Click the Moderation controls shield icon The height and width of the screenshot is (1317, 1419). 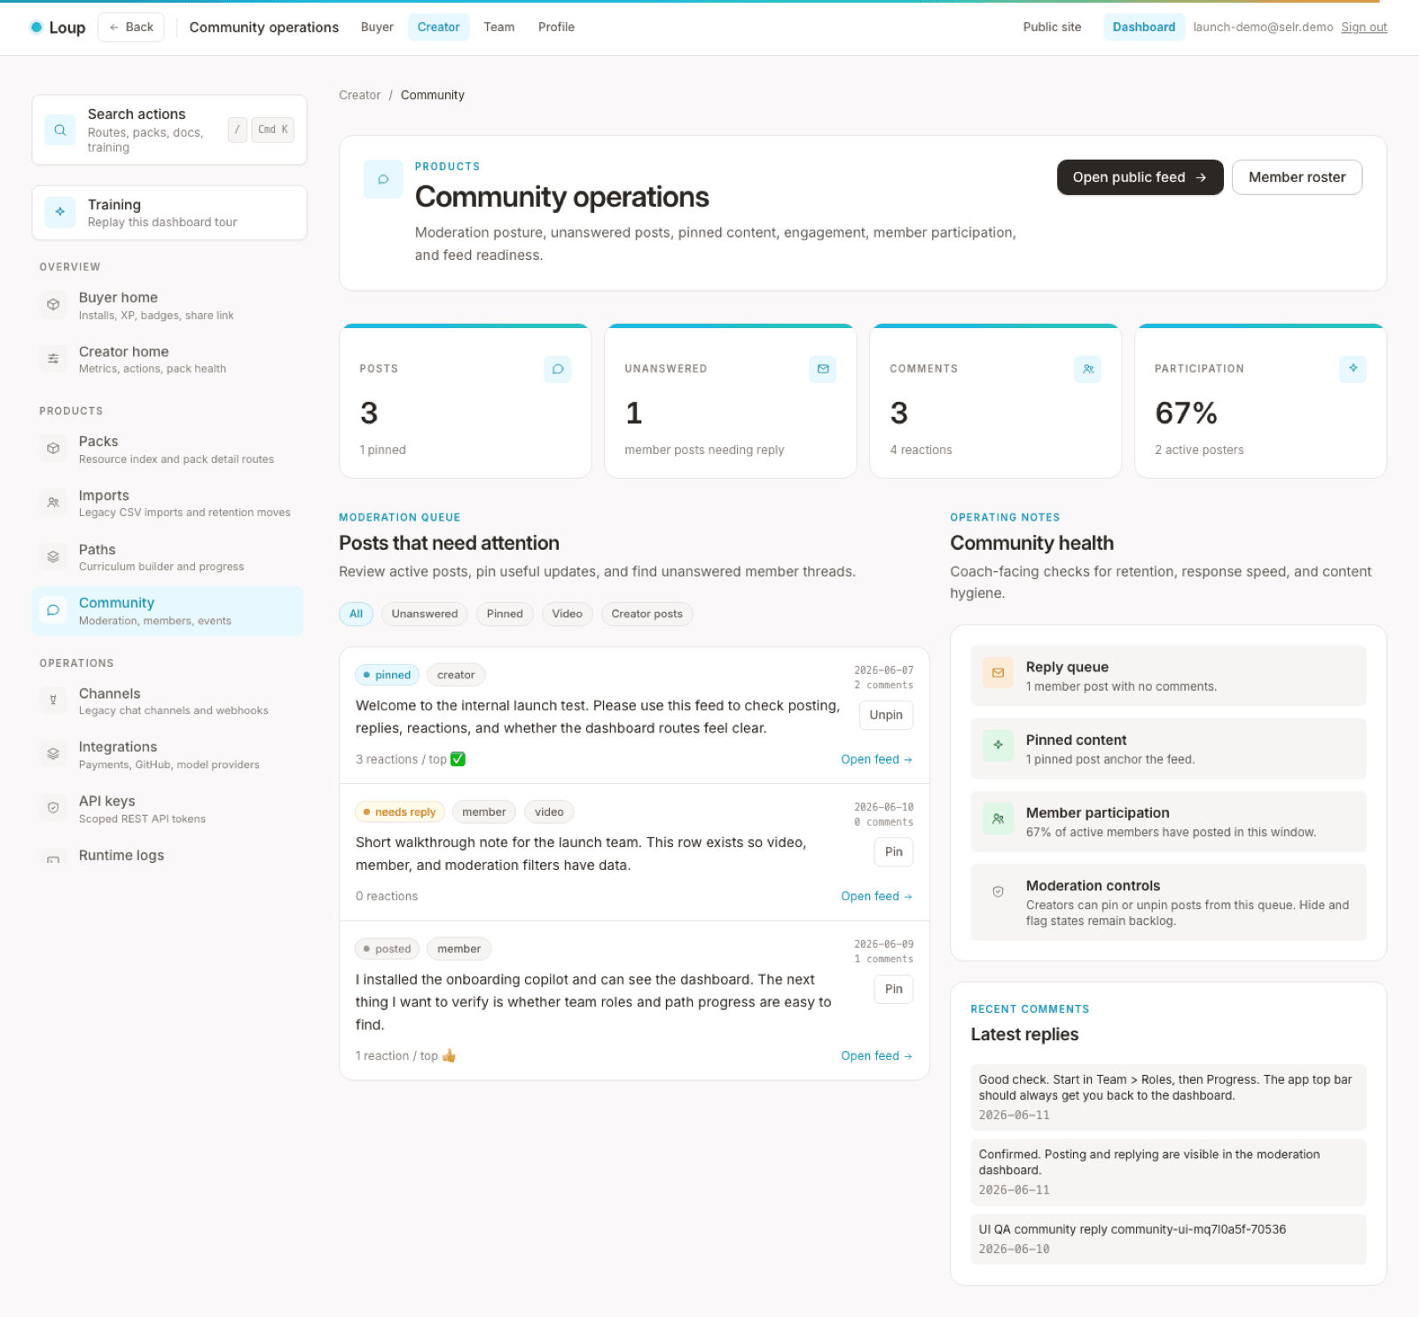click(999, 891)
